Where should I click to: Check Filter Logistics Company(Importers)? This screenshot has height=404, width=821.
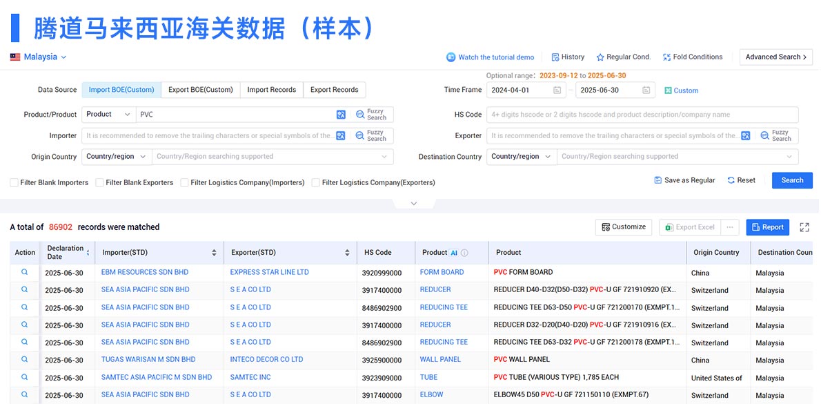click(184, 183)
